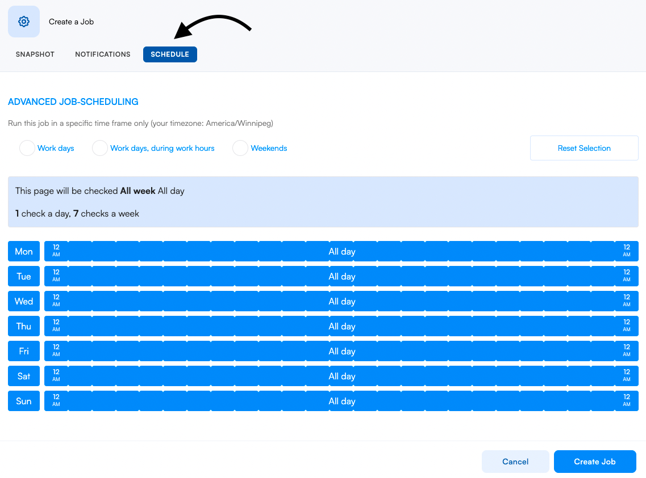This screenshot has height=478, width=646.
Task: Toggle the Fri day button
Action: coord(24,351)
